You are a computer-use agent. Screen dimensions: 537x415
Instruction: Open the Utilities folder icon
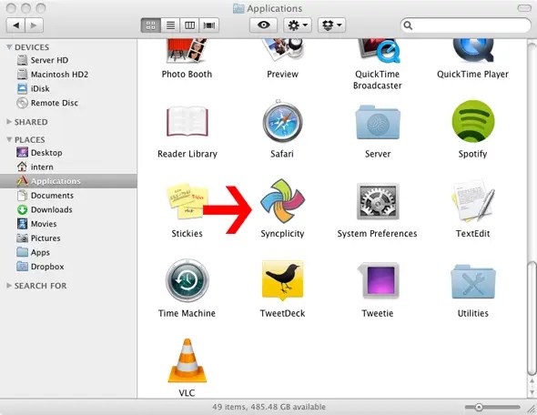[x=473, y=281]
